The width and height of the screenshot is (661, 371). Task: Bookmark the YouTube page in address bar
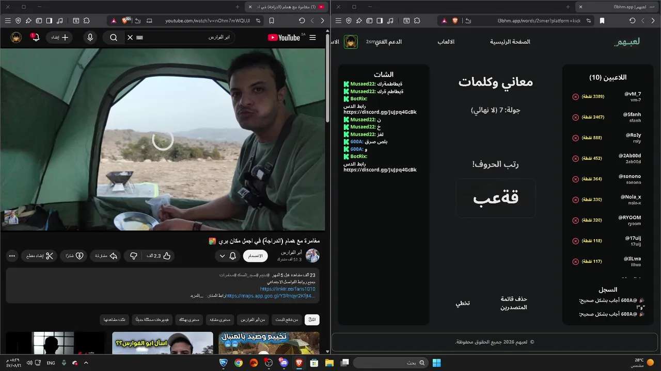point(272,21)
